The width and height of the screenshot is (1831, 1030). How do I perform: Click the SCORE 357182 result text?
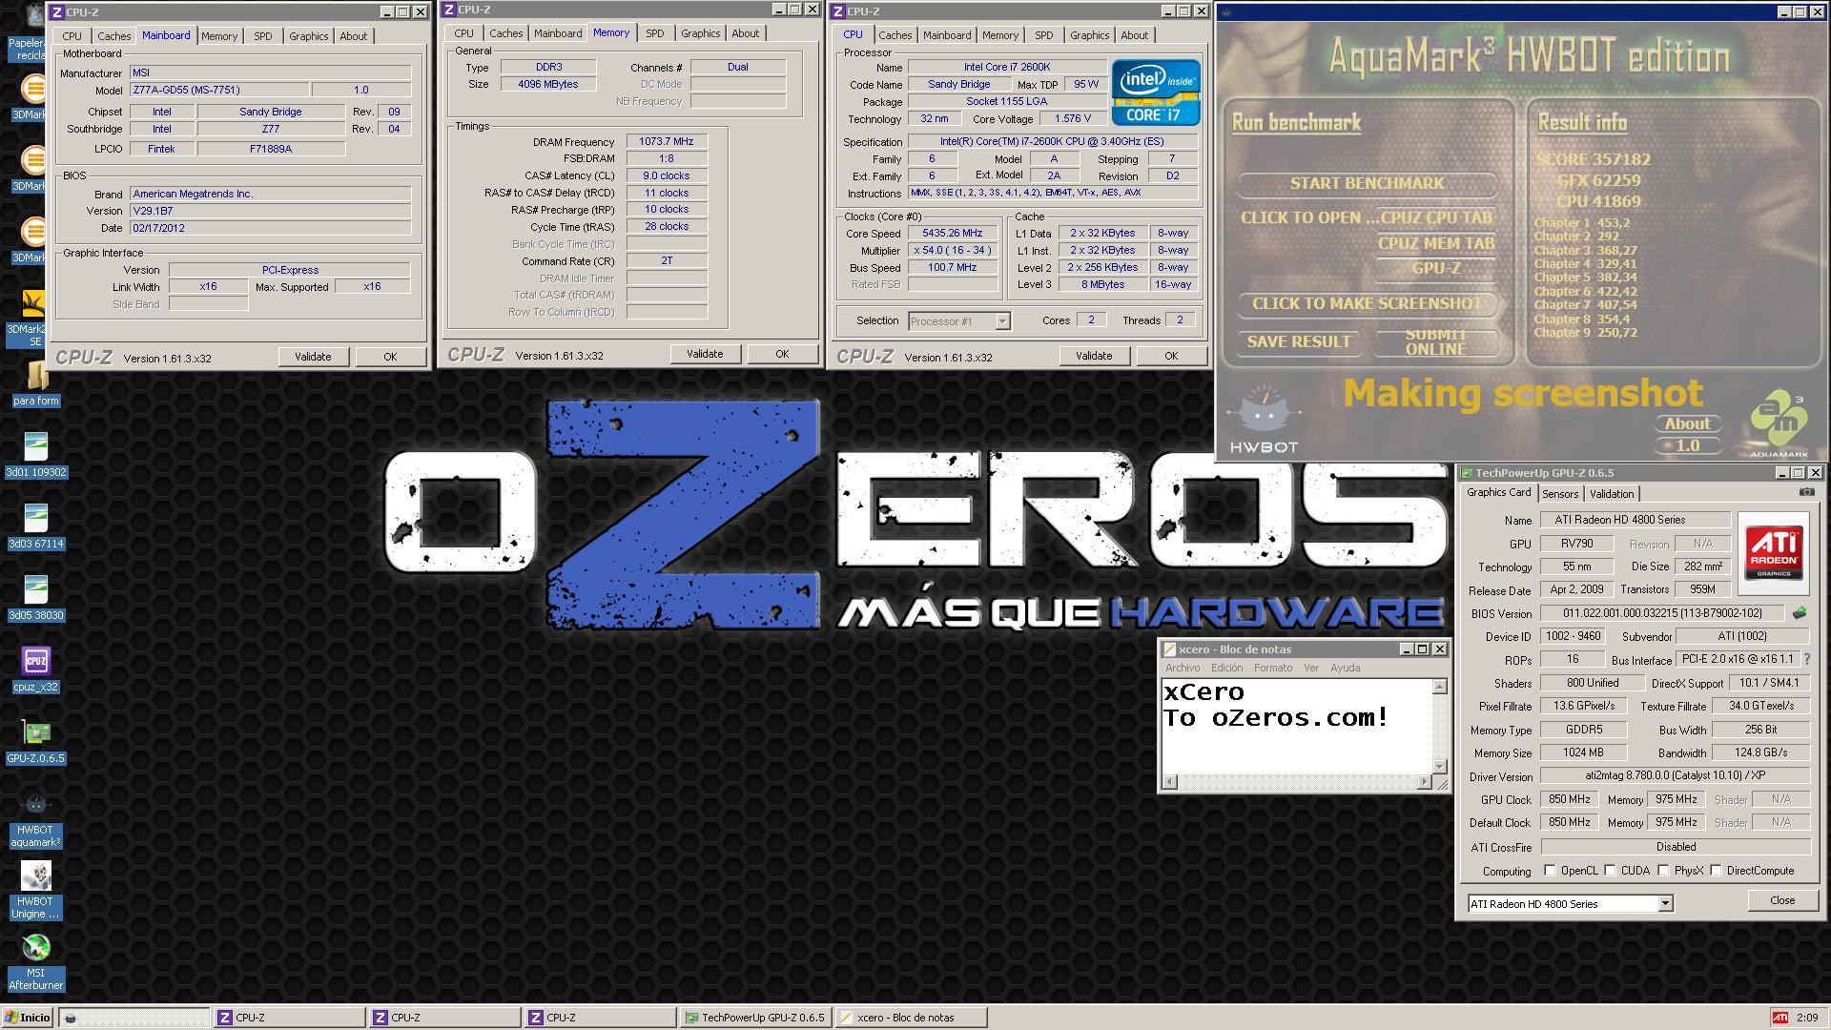(x=1593, y=159)
